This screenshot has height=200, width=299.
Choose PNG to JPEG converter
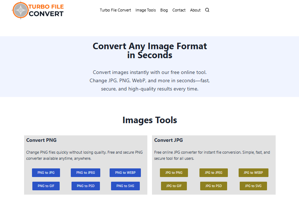86,173
